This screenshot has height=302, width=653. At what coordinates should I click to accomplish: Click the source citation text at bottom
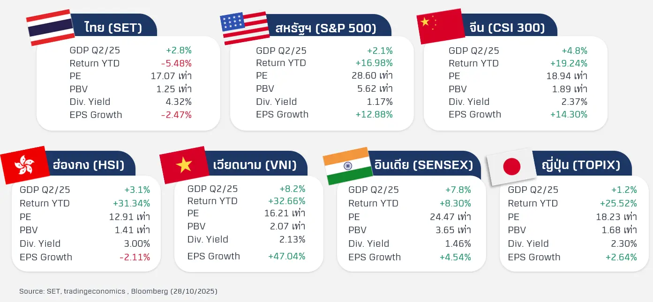(118, 291)
